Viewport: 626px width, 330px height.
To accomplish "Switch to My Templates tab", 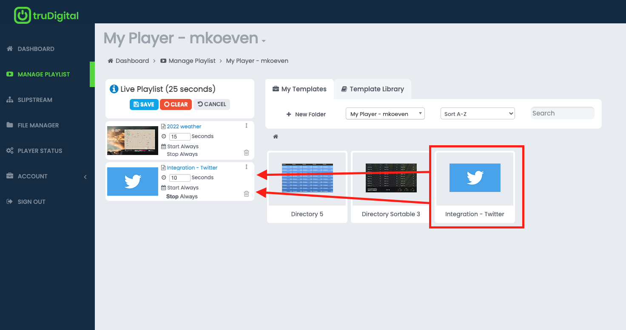I will coord(299,89).
